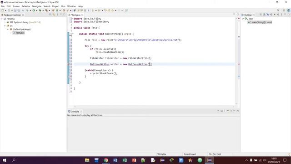Click the Back navigation arrow in toolbar
This screenshot has height=164, width=291.
click(112, 10)
